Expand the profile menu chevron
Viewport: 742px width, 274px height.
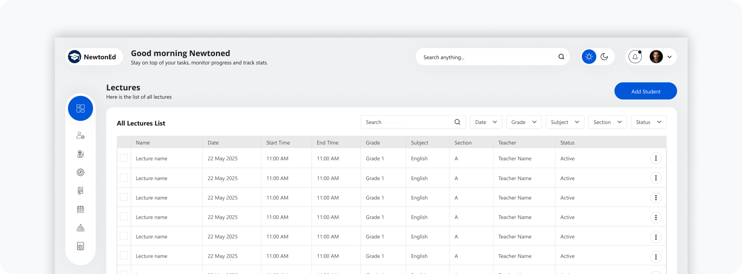tap(669, 57)
